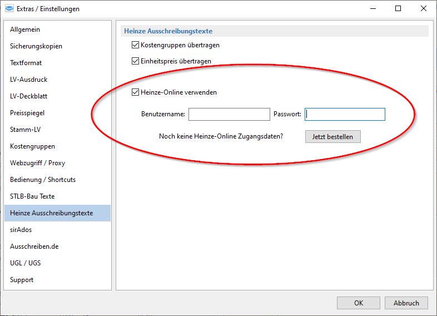437x316 pixels.
Task: Go to the Support section
Action: click(57, 280)
